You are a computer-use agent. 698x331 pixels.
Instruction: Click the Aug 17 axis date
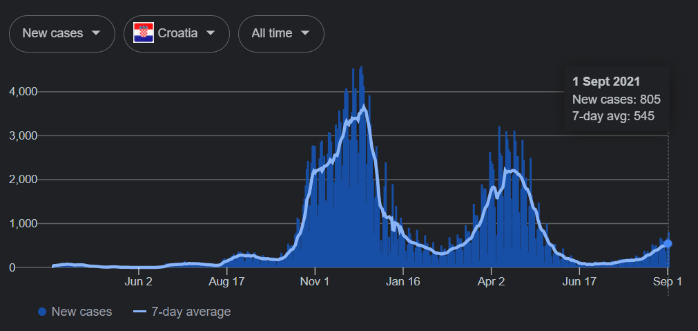click(227, 282)
